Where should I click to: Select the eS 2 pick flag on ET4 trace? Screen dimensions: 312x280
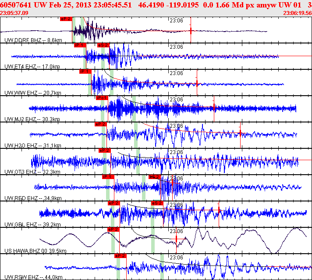click(x=103, y=45)
